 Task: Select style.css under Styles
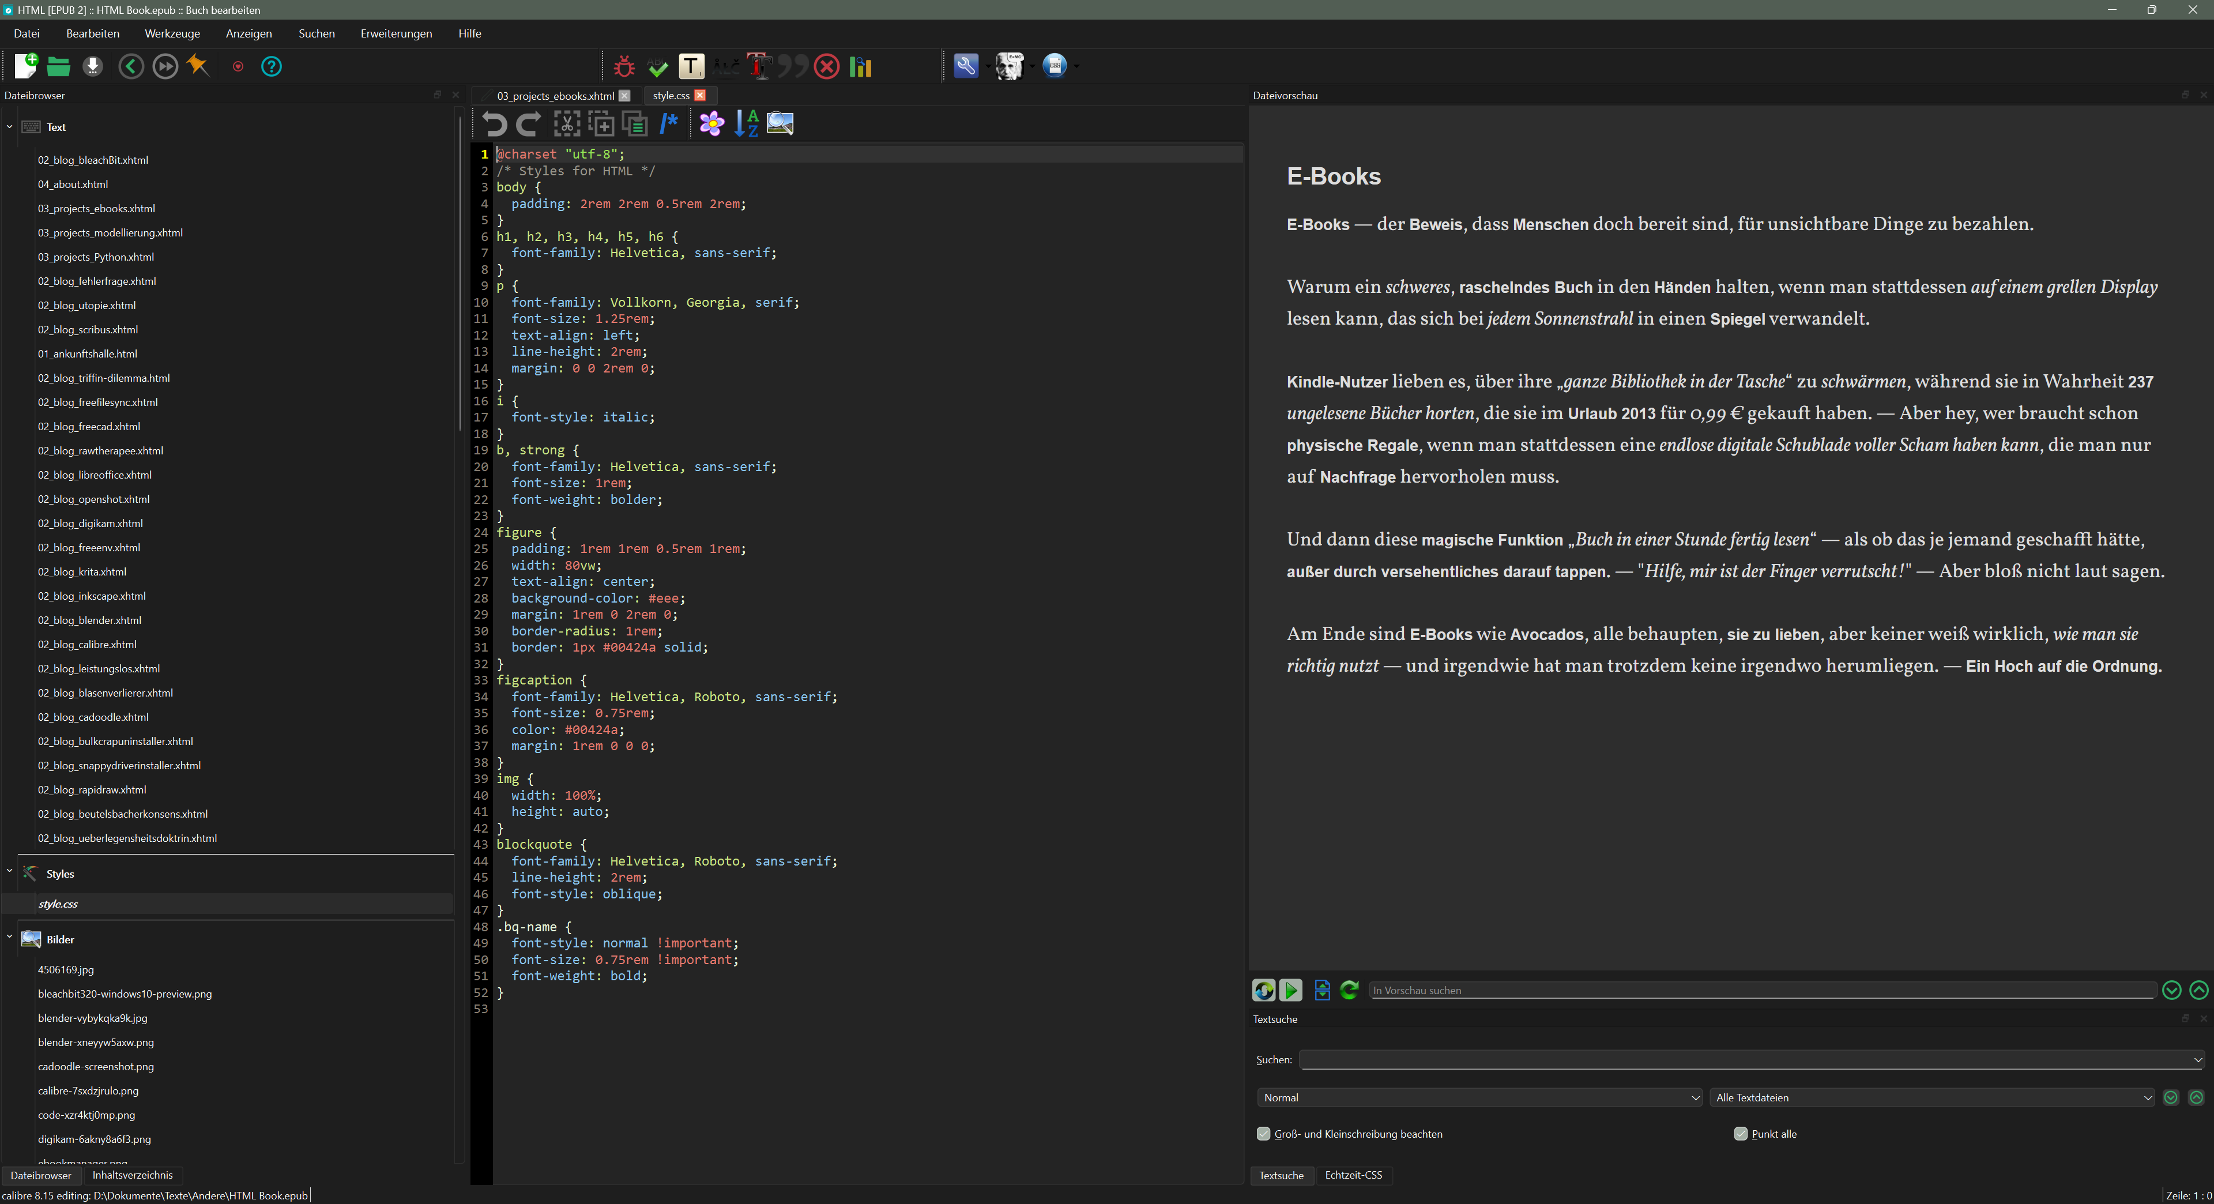(x=58, y=903)
